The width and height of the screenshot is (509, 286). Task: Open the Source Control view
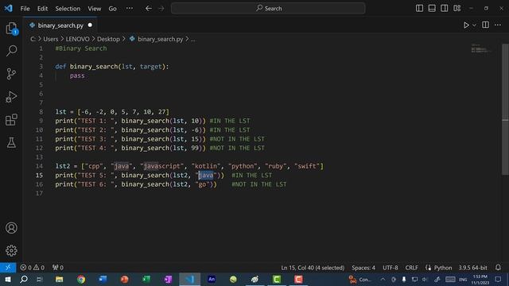click(x=11, y=74)
